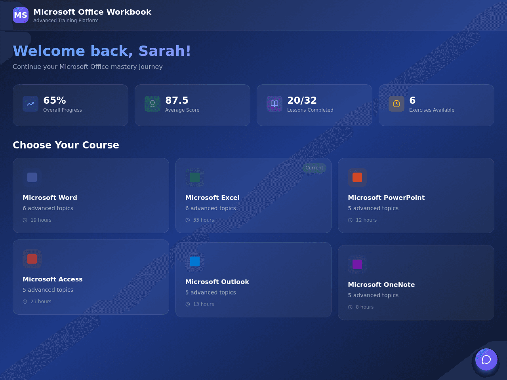Click the Choose Your Course heading
The image size is (507, 380).
(x=66, y=145)
